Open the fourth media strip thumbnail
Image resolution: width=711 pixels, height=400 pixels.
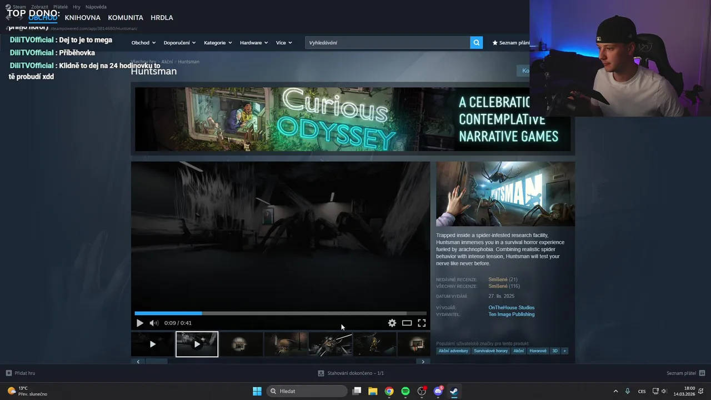(x=286, y=344)
